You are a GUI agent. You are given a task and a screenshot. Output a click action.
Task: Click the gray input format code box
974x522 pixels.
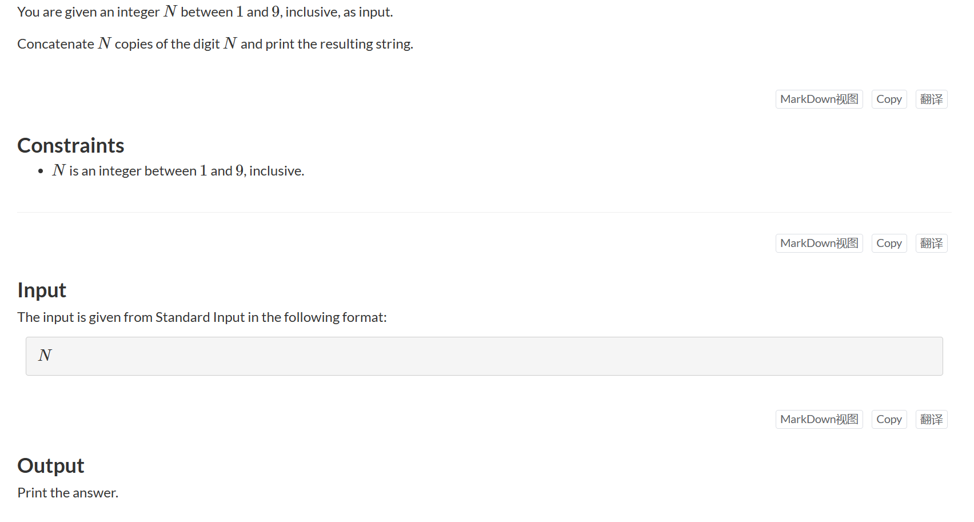point(484,356)
